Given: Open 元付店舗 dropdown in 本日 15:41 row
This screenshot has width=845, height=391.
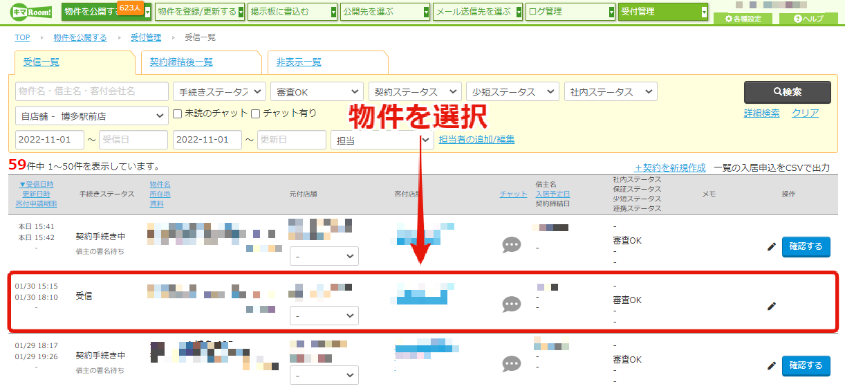Looking at the screenshot, I should 324,256.
